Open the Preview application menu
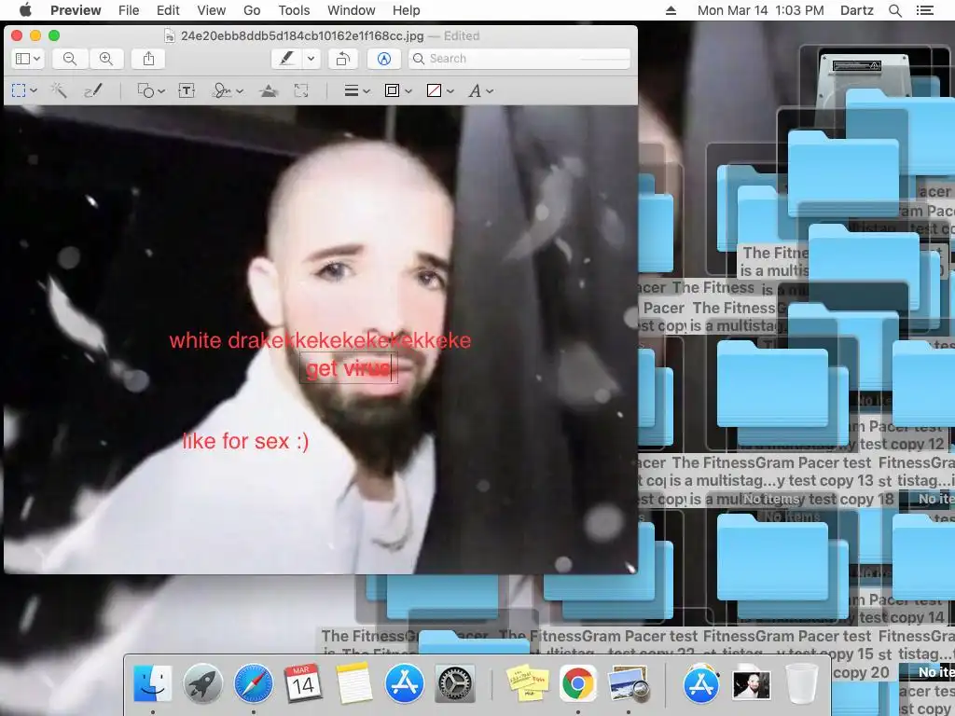Viewport: 955px width, 716px height. 76,10
